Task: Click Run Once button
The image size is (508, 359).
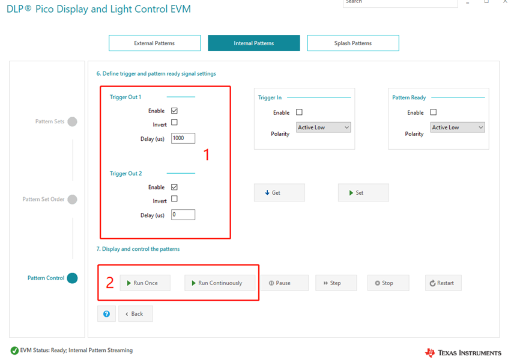Action: [x=145, y=283]
